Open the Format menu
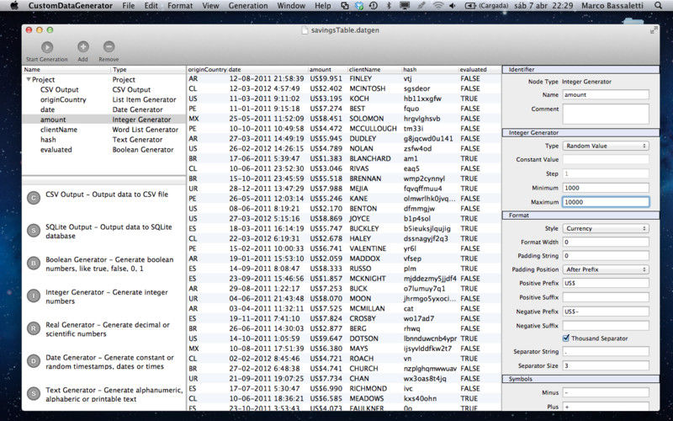The height and width of the screenshot is (421, 673). (x=180, y=6)
